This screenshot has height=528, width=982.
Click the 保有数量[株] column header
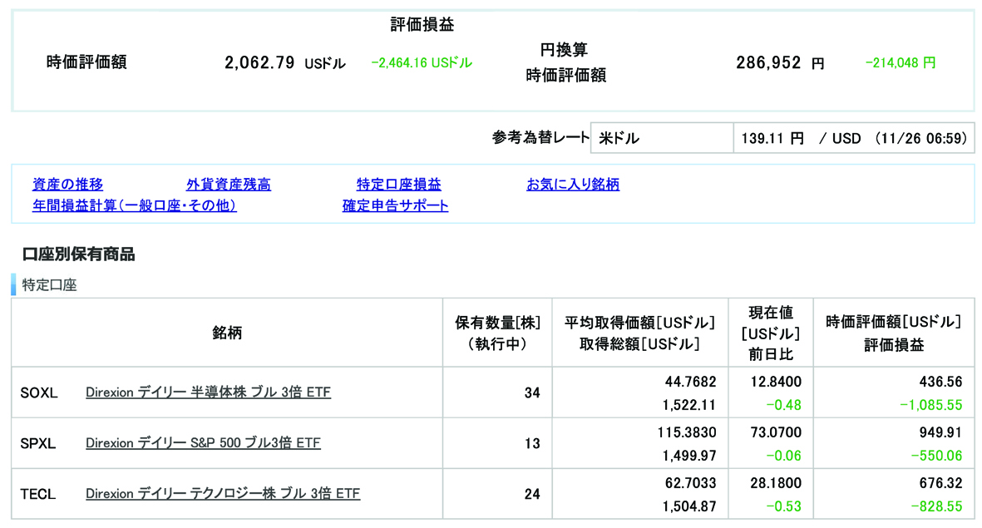(498, 323)
